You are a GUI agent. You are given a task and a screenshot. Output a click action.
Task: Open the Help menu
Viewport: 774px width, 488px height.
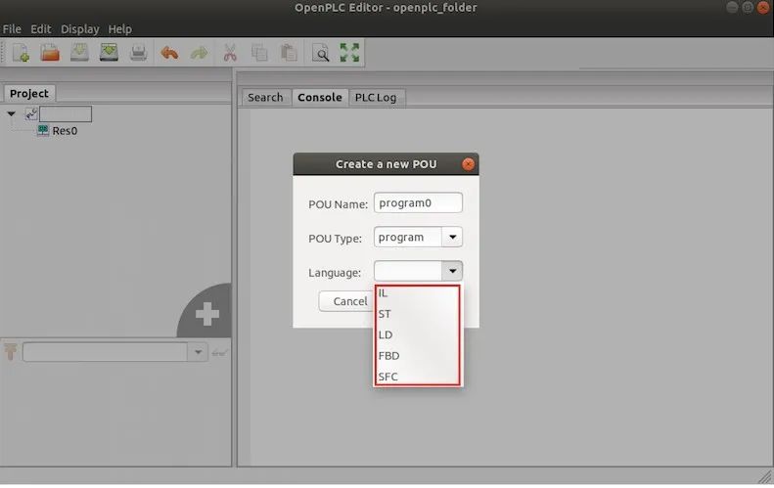[119, 29]
